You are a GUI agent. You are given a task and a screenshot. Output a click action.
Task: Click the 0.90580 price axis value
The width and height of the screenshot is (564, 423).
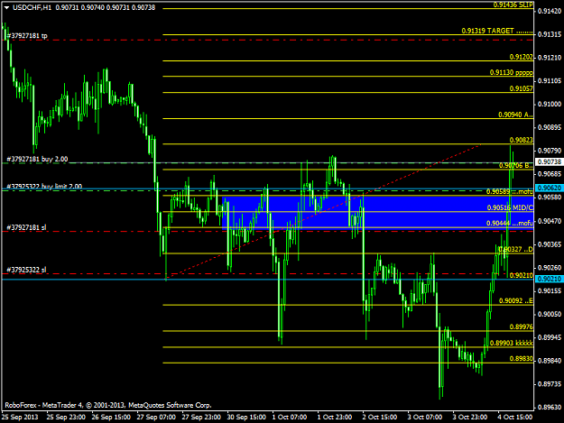point(550,198)
